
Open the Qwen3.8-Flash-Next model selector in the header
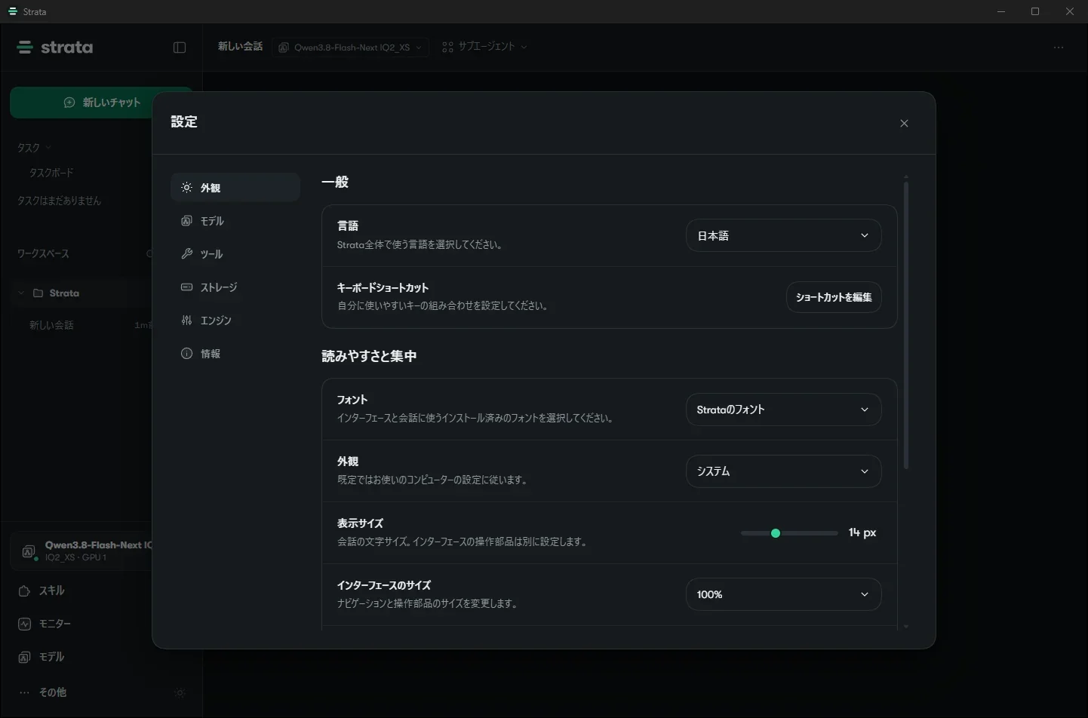pyautogui.click(x=351, y=48)
